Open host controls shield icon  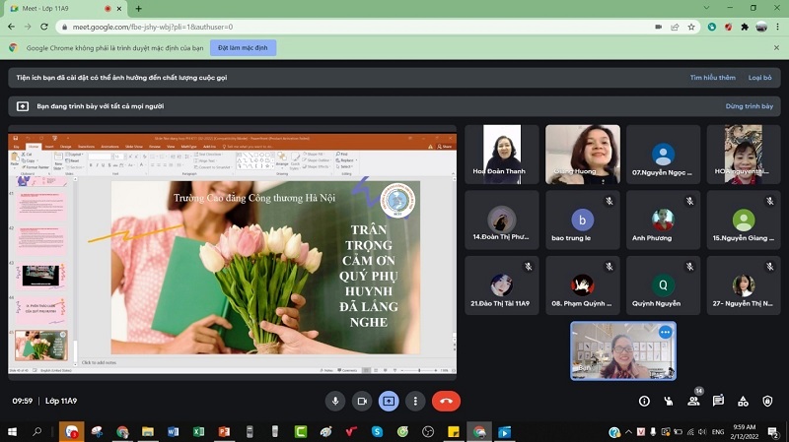[768, 401]
